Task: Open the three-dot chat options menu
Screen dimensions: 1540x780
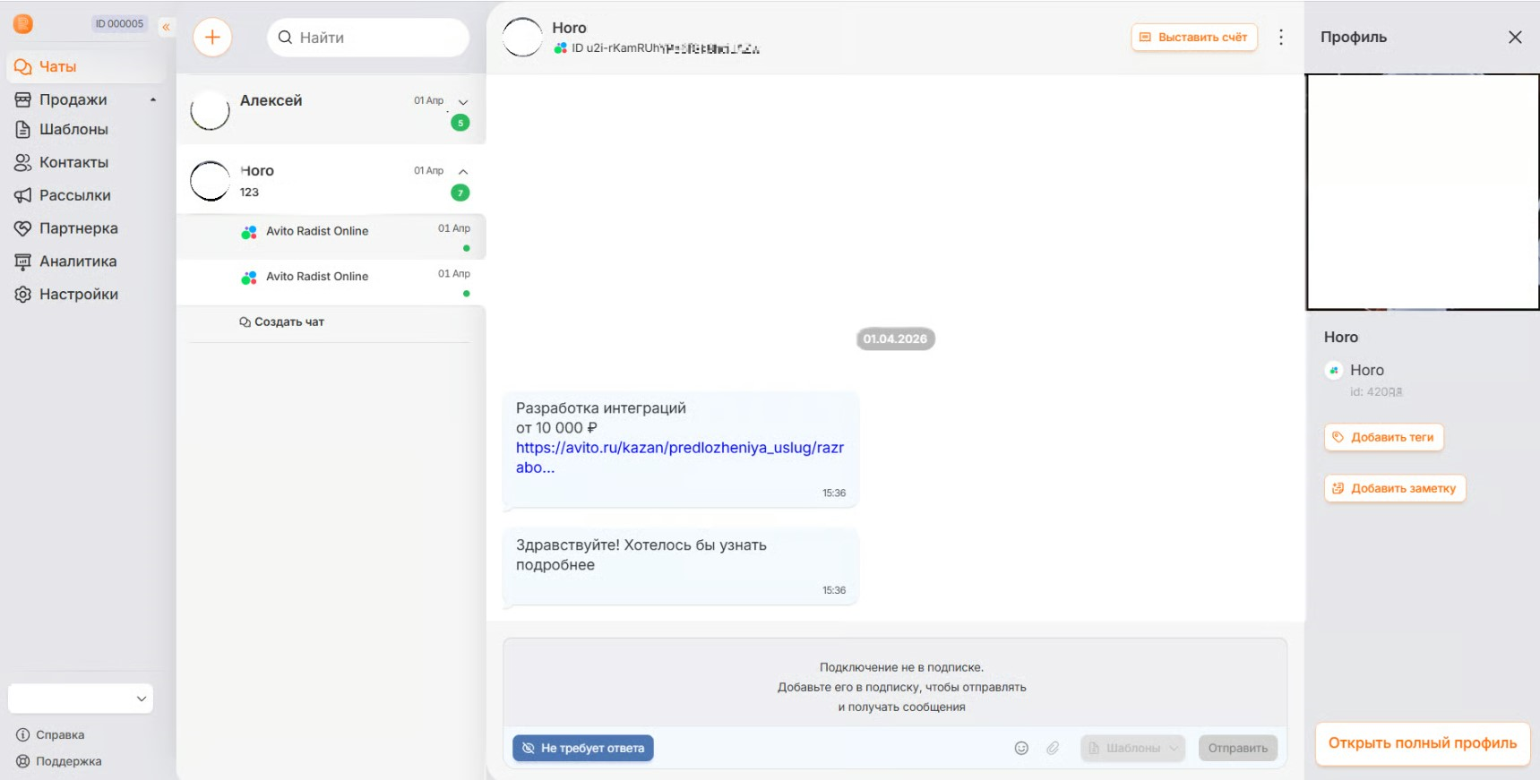Action: 1281,38
